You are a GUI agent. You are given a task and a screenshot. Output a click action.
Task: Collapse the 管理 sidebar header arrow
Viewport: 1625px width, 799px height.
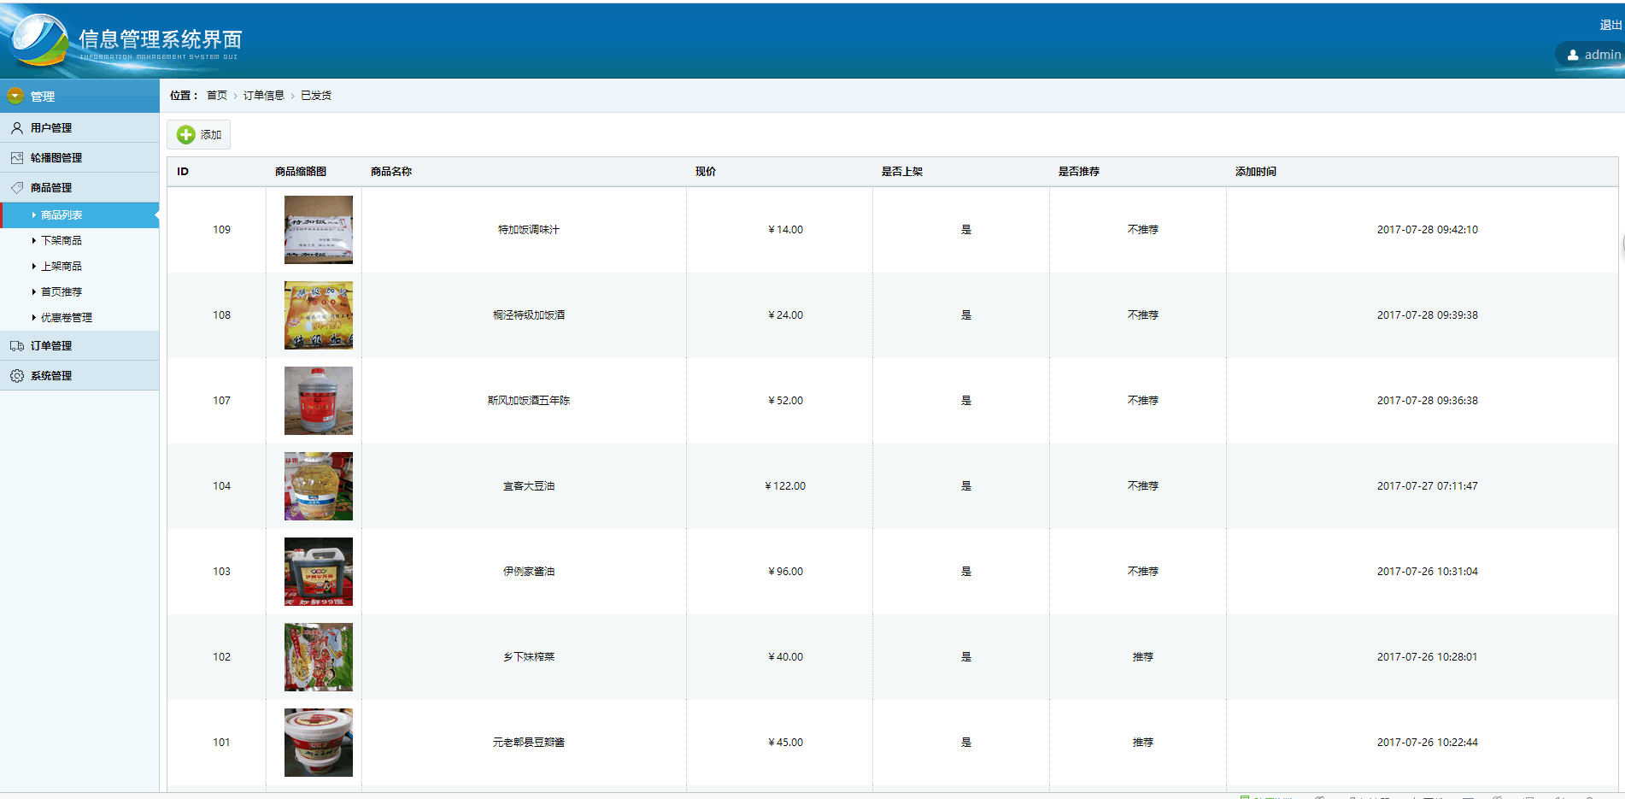pos(15,96)
